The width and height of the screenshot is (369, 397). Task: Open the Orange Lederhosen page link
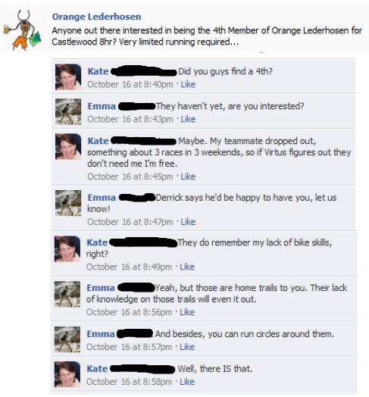pos(96,17)
